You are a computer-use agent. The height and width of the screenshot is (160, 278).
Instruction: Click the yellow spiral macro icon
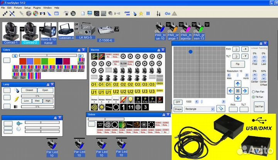click(x=94, y=107)
